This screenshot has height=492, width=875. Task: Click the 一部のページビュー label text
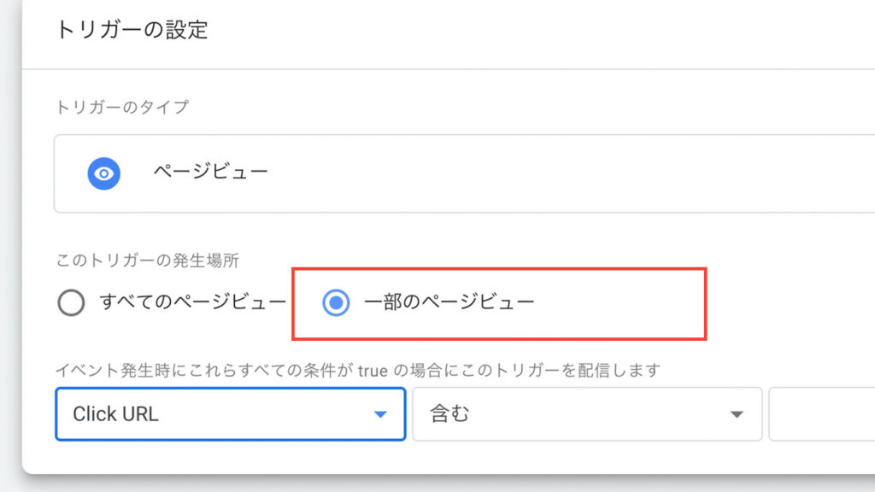tap(449, 302)
